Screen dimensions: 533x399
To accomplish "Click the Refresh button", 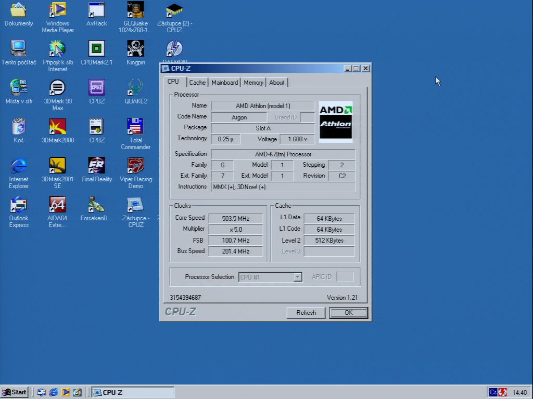I will point(306,312).
